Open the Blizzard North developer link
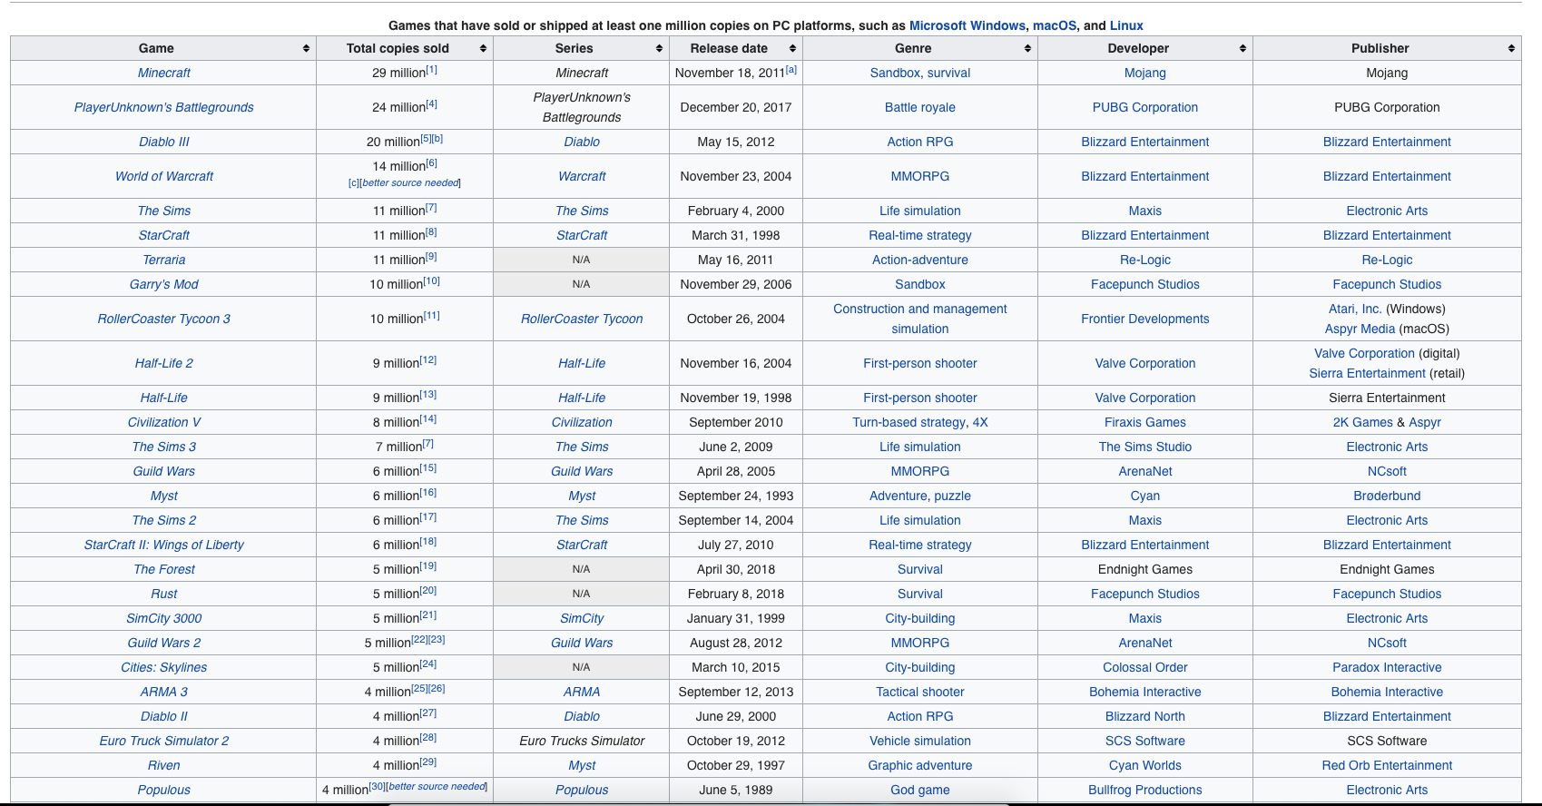 tap(1145, 716)
